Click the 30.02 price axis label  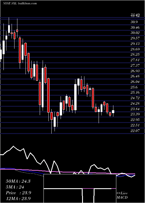(135, 33)
